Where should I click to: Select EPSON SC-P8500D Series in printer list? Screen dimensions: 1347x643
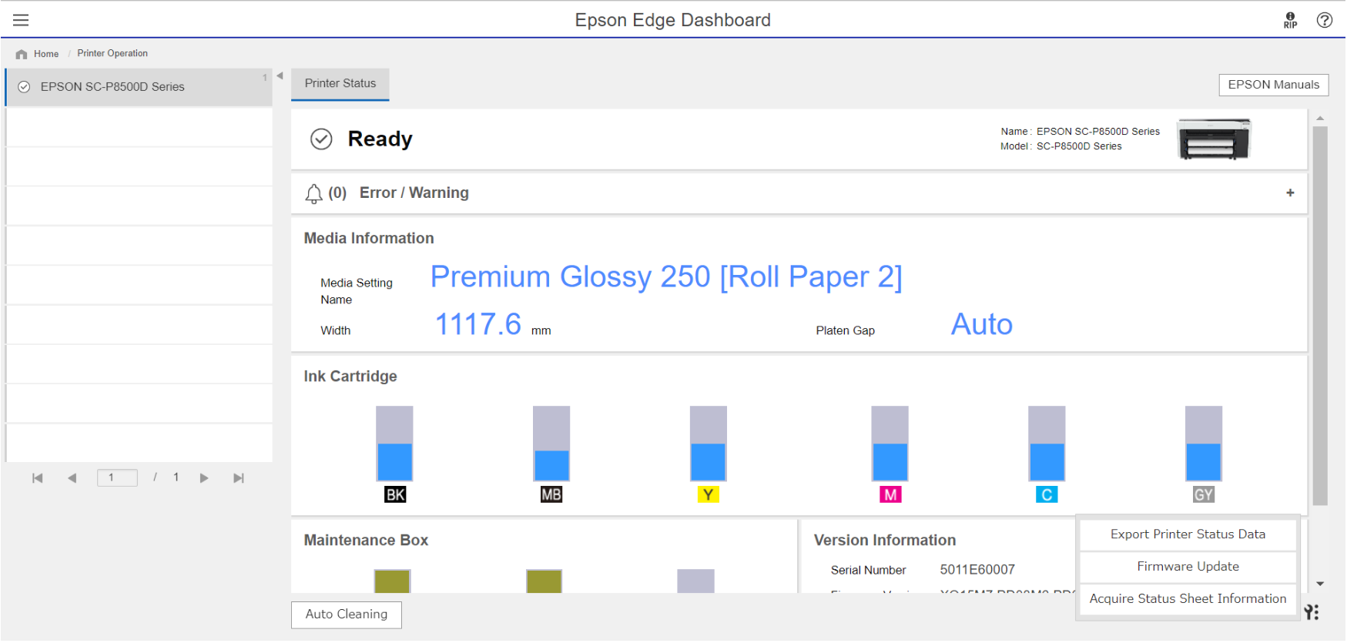tap(139, 87)
